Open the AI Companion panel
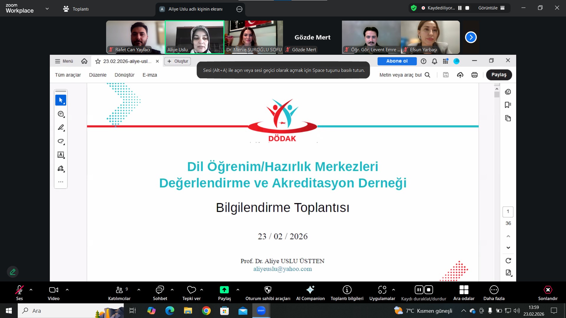Viewport: 566px width, 318px height. 310,290
